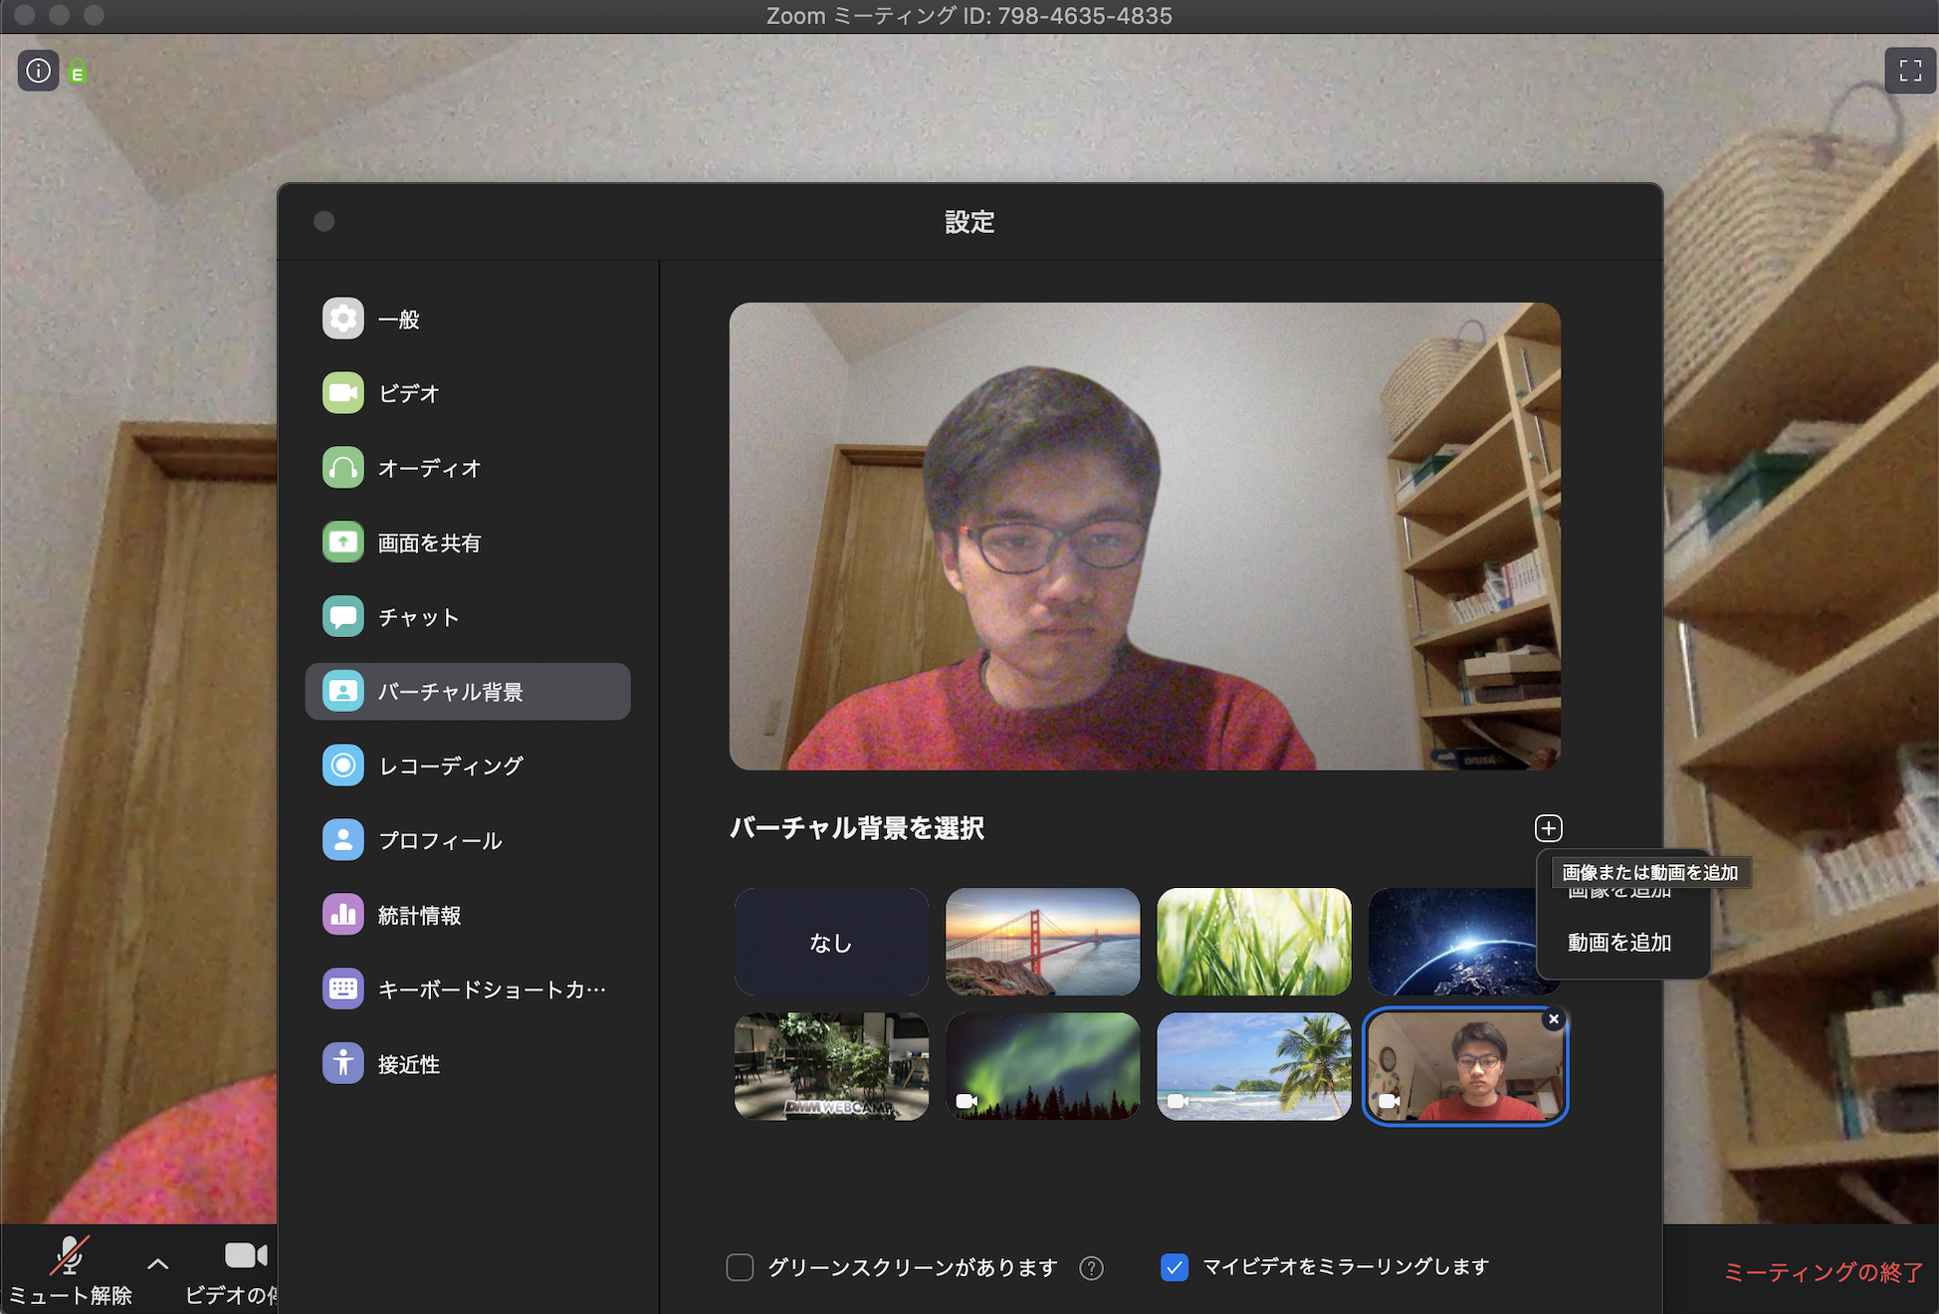Open 接近性 accessibility settings icon

342,1063
